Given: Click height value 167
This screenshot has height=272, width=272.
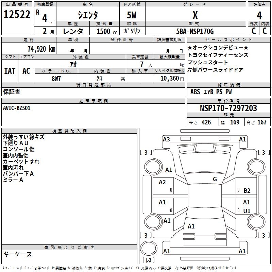Looking at the screenshot, I should [262, 122].
